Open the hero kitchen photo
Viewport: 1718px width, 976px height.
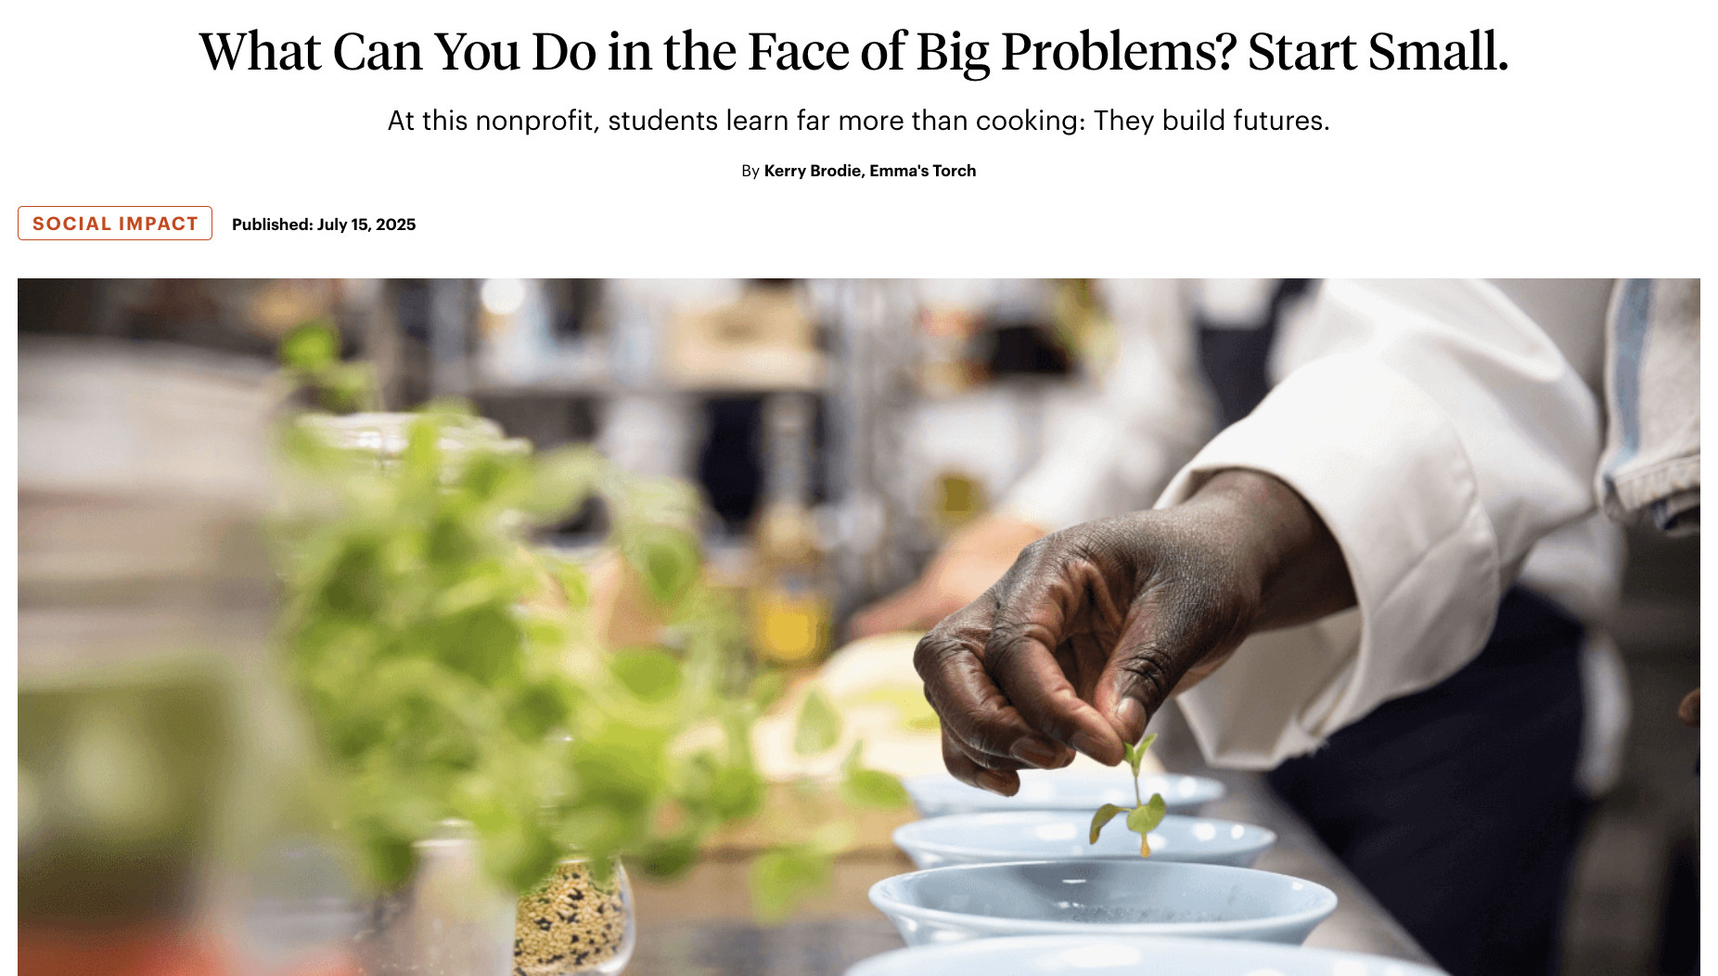[859, 627]
